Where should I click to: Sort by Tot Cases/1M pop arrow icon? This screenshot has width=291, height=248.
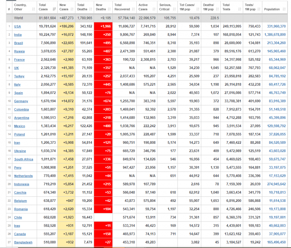point(198,9)
